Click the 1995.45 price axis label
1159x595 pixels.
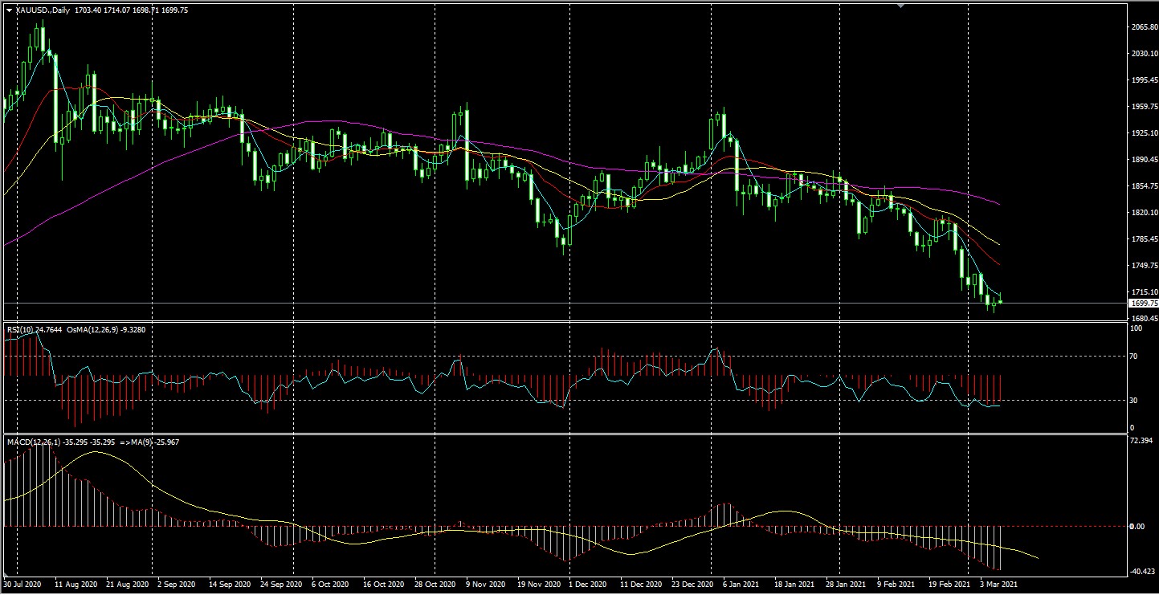point(1143,80)
